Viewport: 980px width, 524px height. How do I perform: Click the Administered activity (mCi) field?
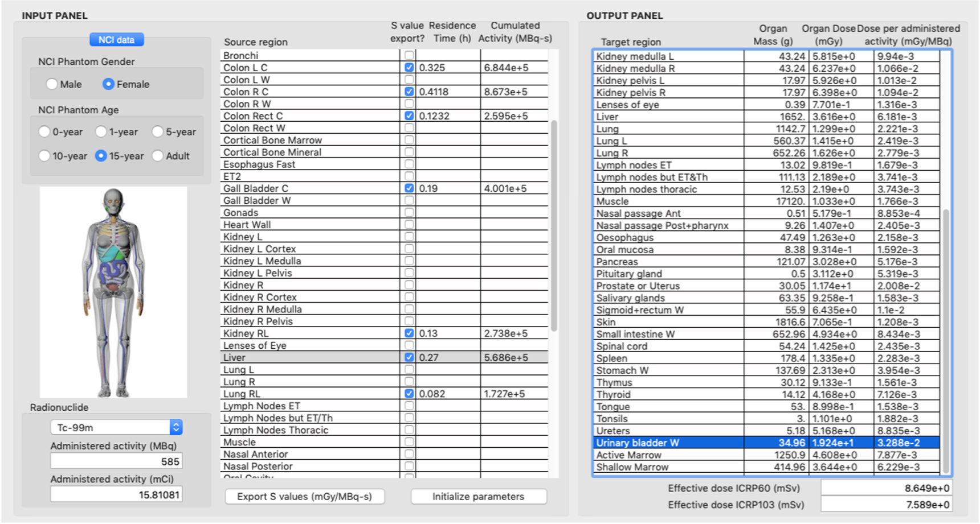point(117,495)
